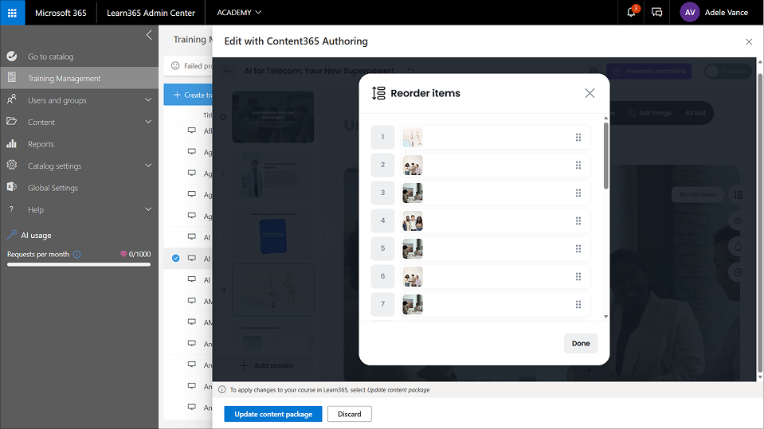Open the chat feedback icon

pos(656,13)
